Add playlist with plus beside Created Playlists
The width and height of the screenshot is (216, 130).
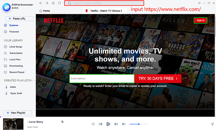click(31, 80)
